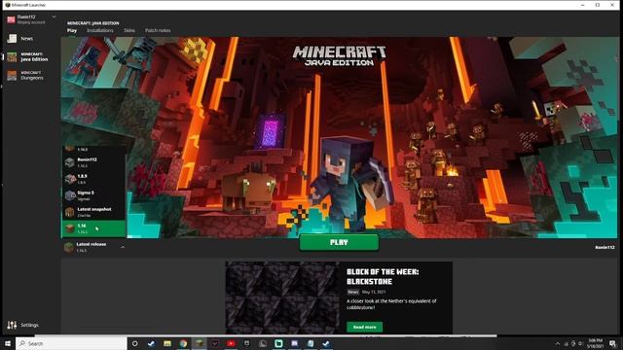The height and width of the screenshot is (350, 623).
Task: Select the highlighted 1.16 installation
Action: 94,228
